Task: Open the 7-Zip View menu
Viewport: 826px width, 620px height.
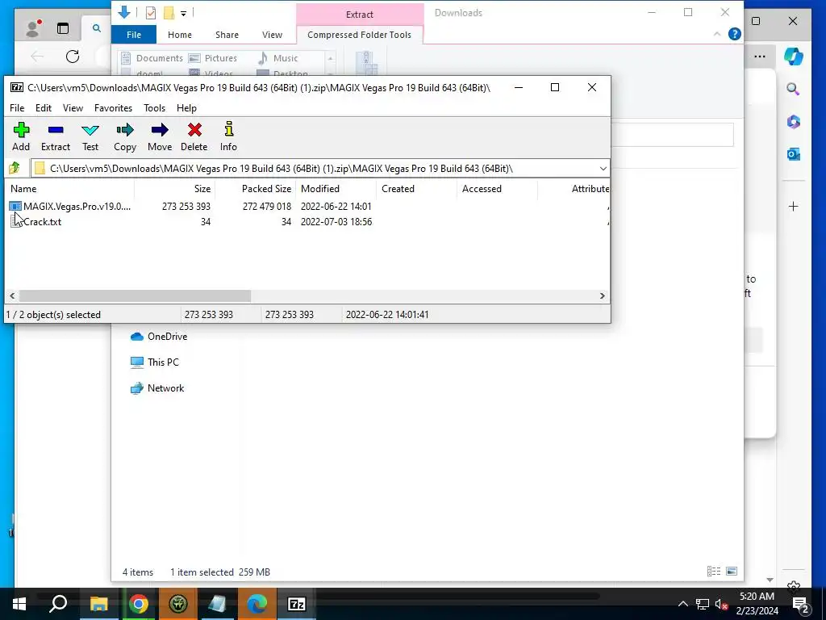Action: tap(73, 108)
